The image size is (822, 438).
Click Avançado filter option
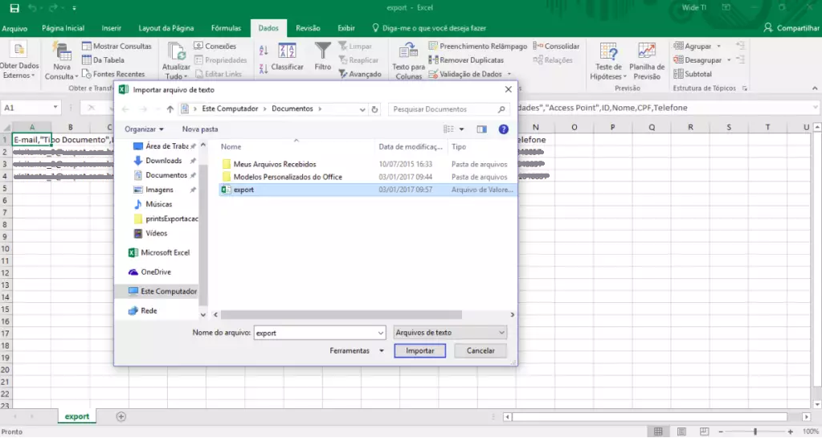click(360, 74)
